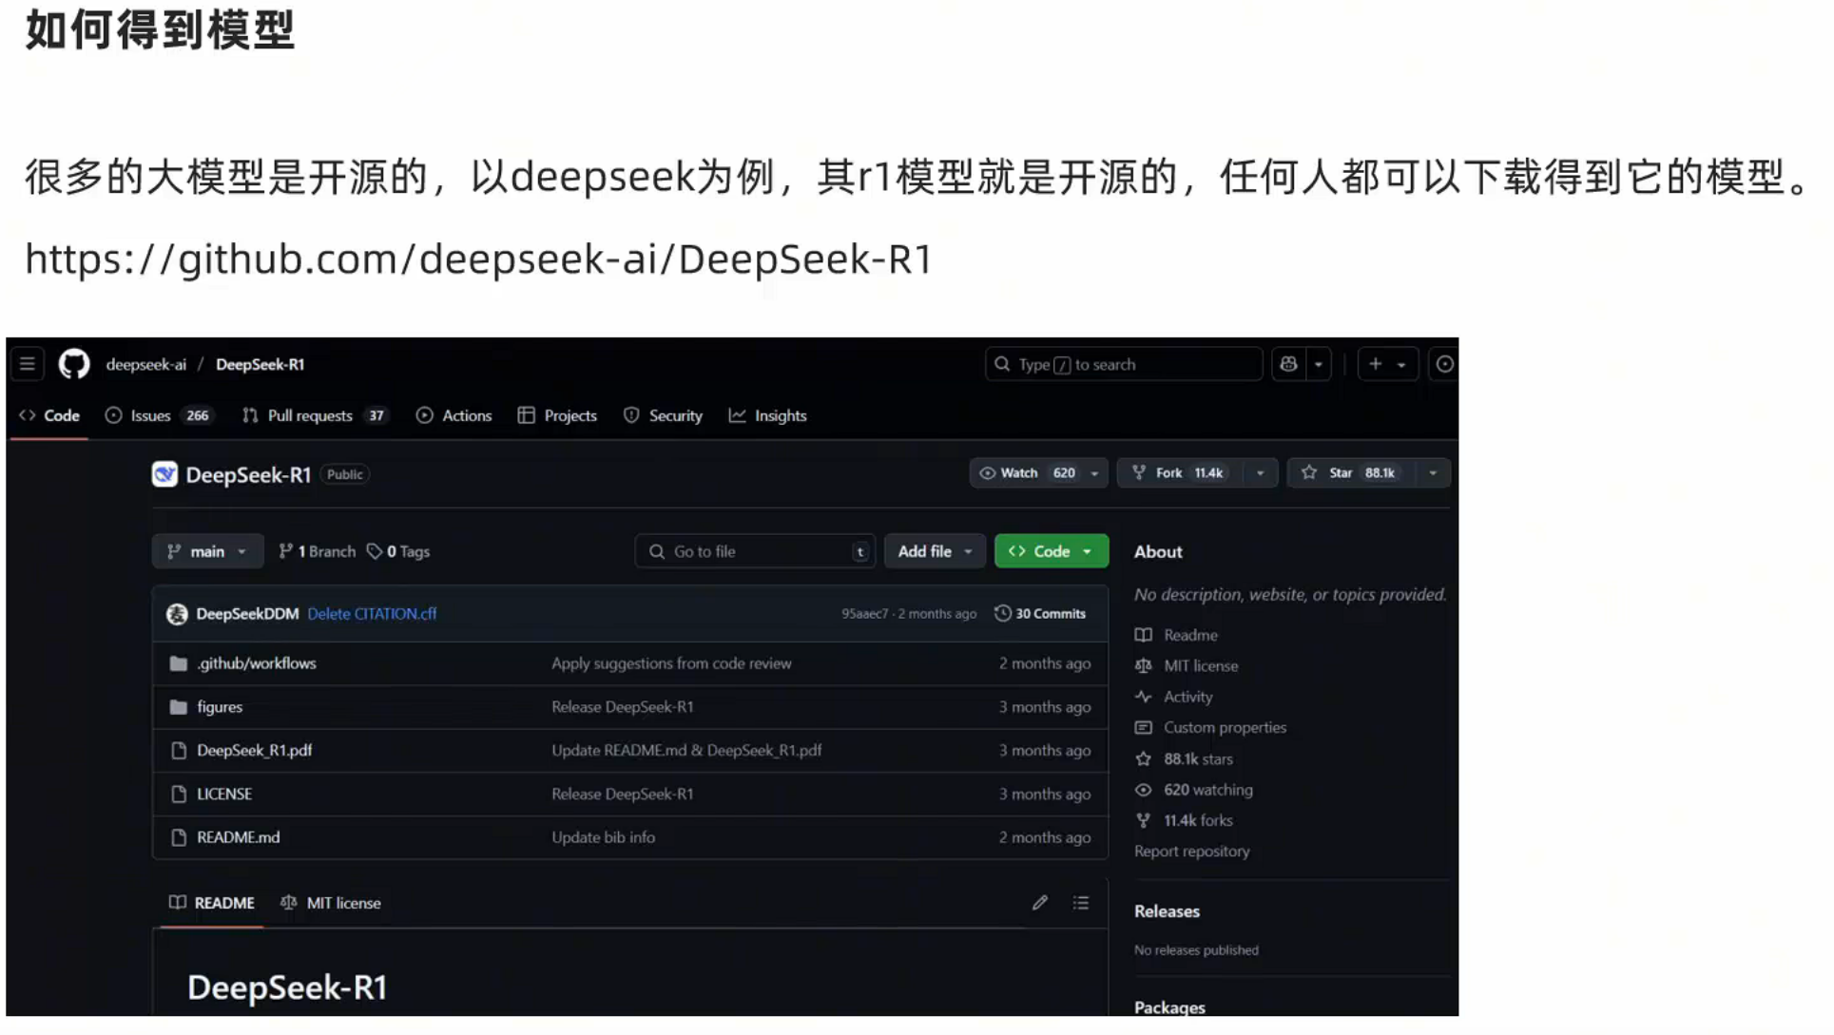Open the README outline list icon
Screen dimensions: 1834x1035
click(x=1081, y=903)
